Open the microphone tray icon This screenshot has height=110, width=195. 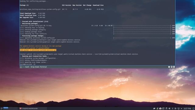[175, 108]
